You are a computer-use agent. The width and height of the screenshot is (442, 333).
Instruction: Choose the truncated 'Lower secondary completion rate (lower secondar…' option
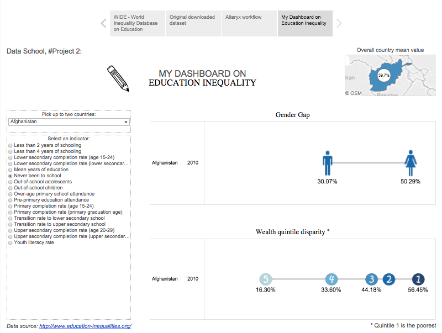coord(69,163)
